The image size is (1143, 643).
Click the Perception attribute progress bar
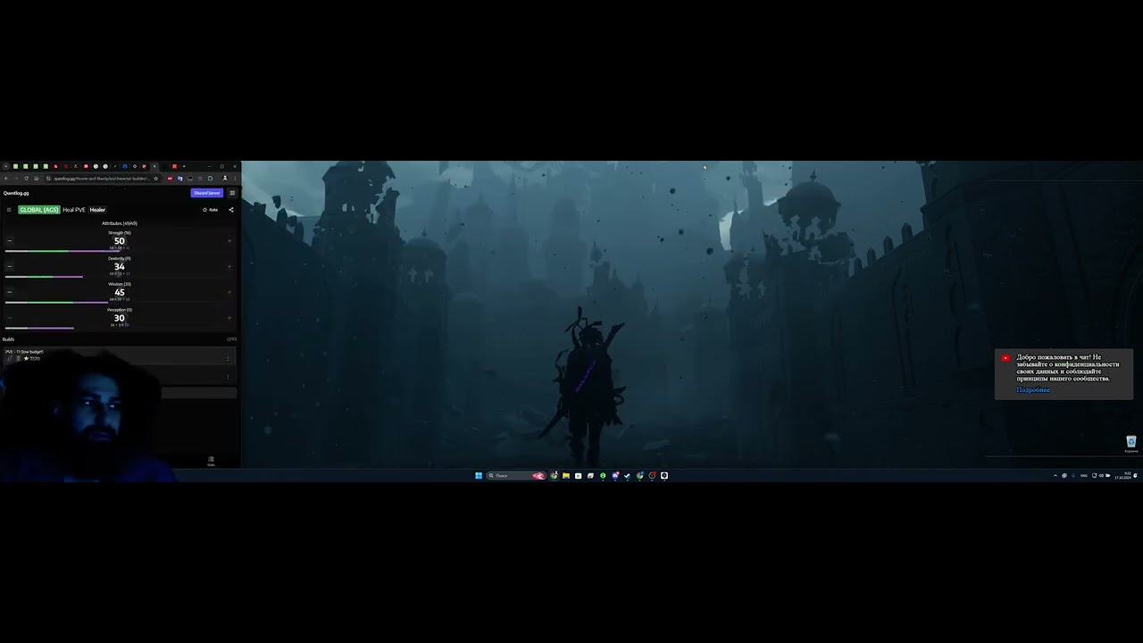[39, 328]
